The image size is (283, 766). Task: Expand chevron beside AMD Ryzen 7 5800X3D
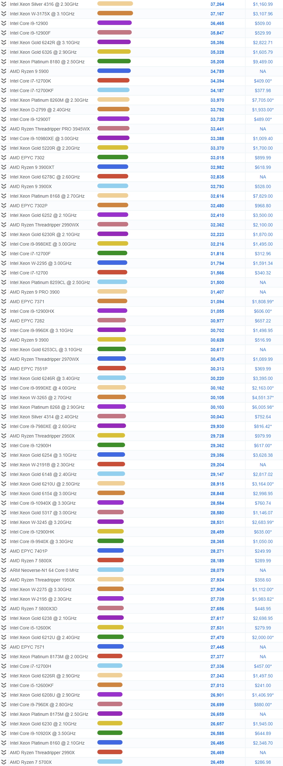4,609
